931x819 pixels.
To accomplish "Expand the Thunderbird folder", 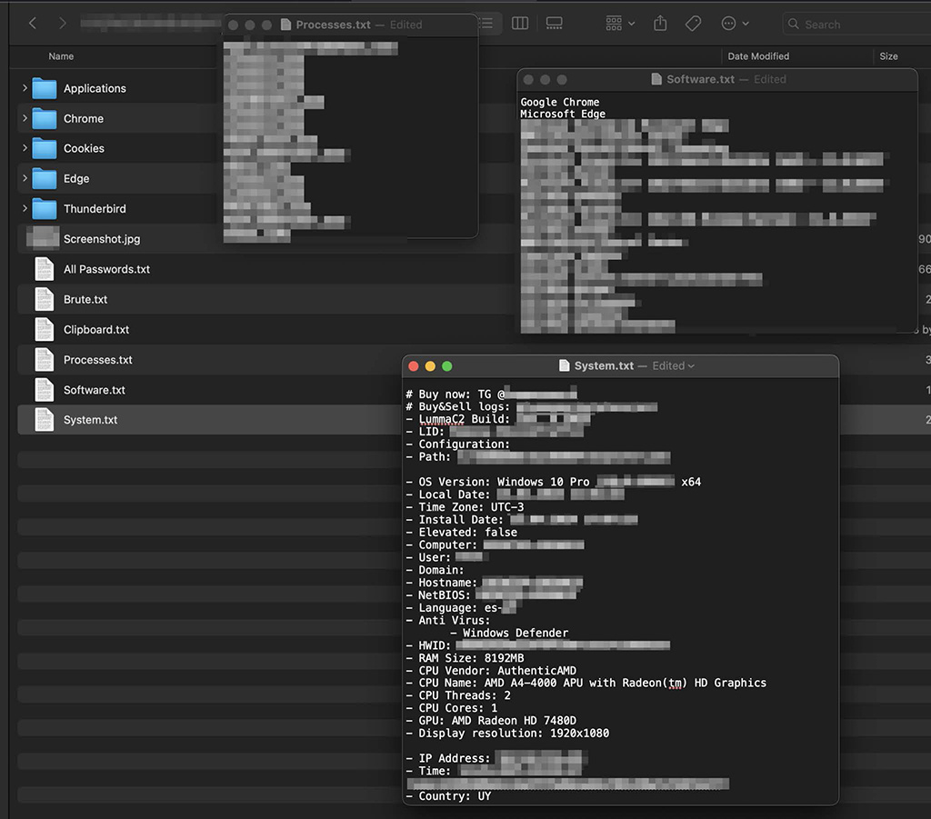I will click(25, 208).
